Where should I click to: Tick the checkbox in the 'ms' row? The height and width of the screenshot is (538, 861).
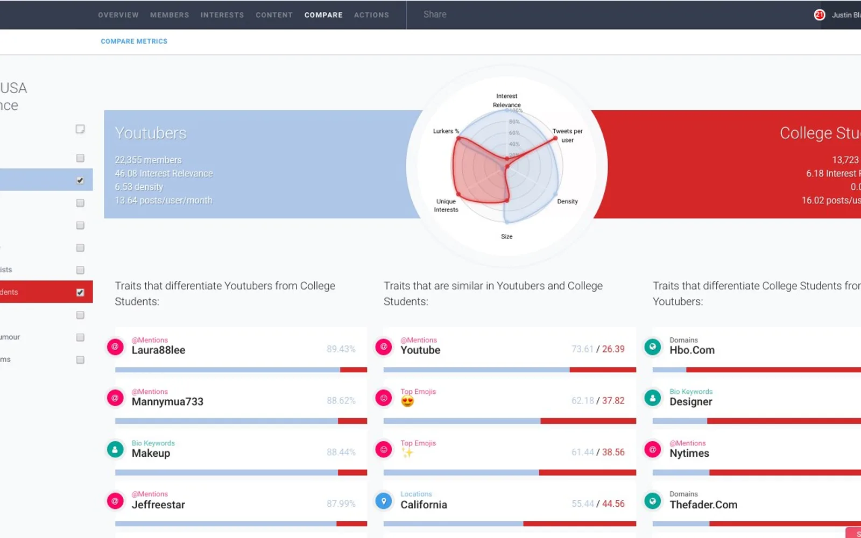point(80,360)
